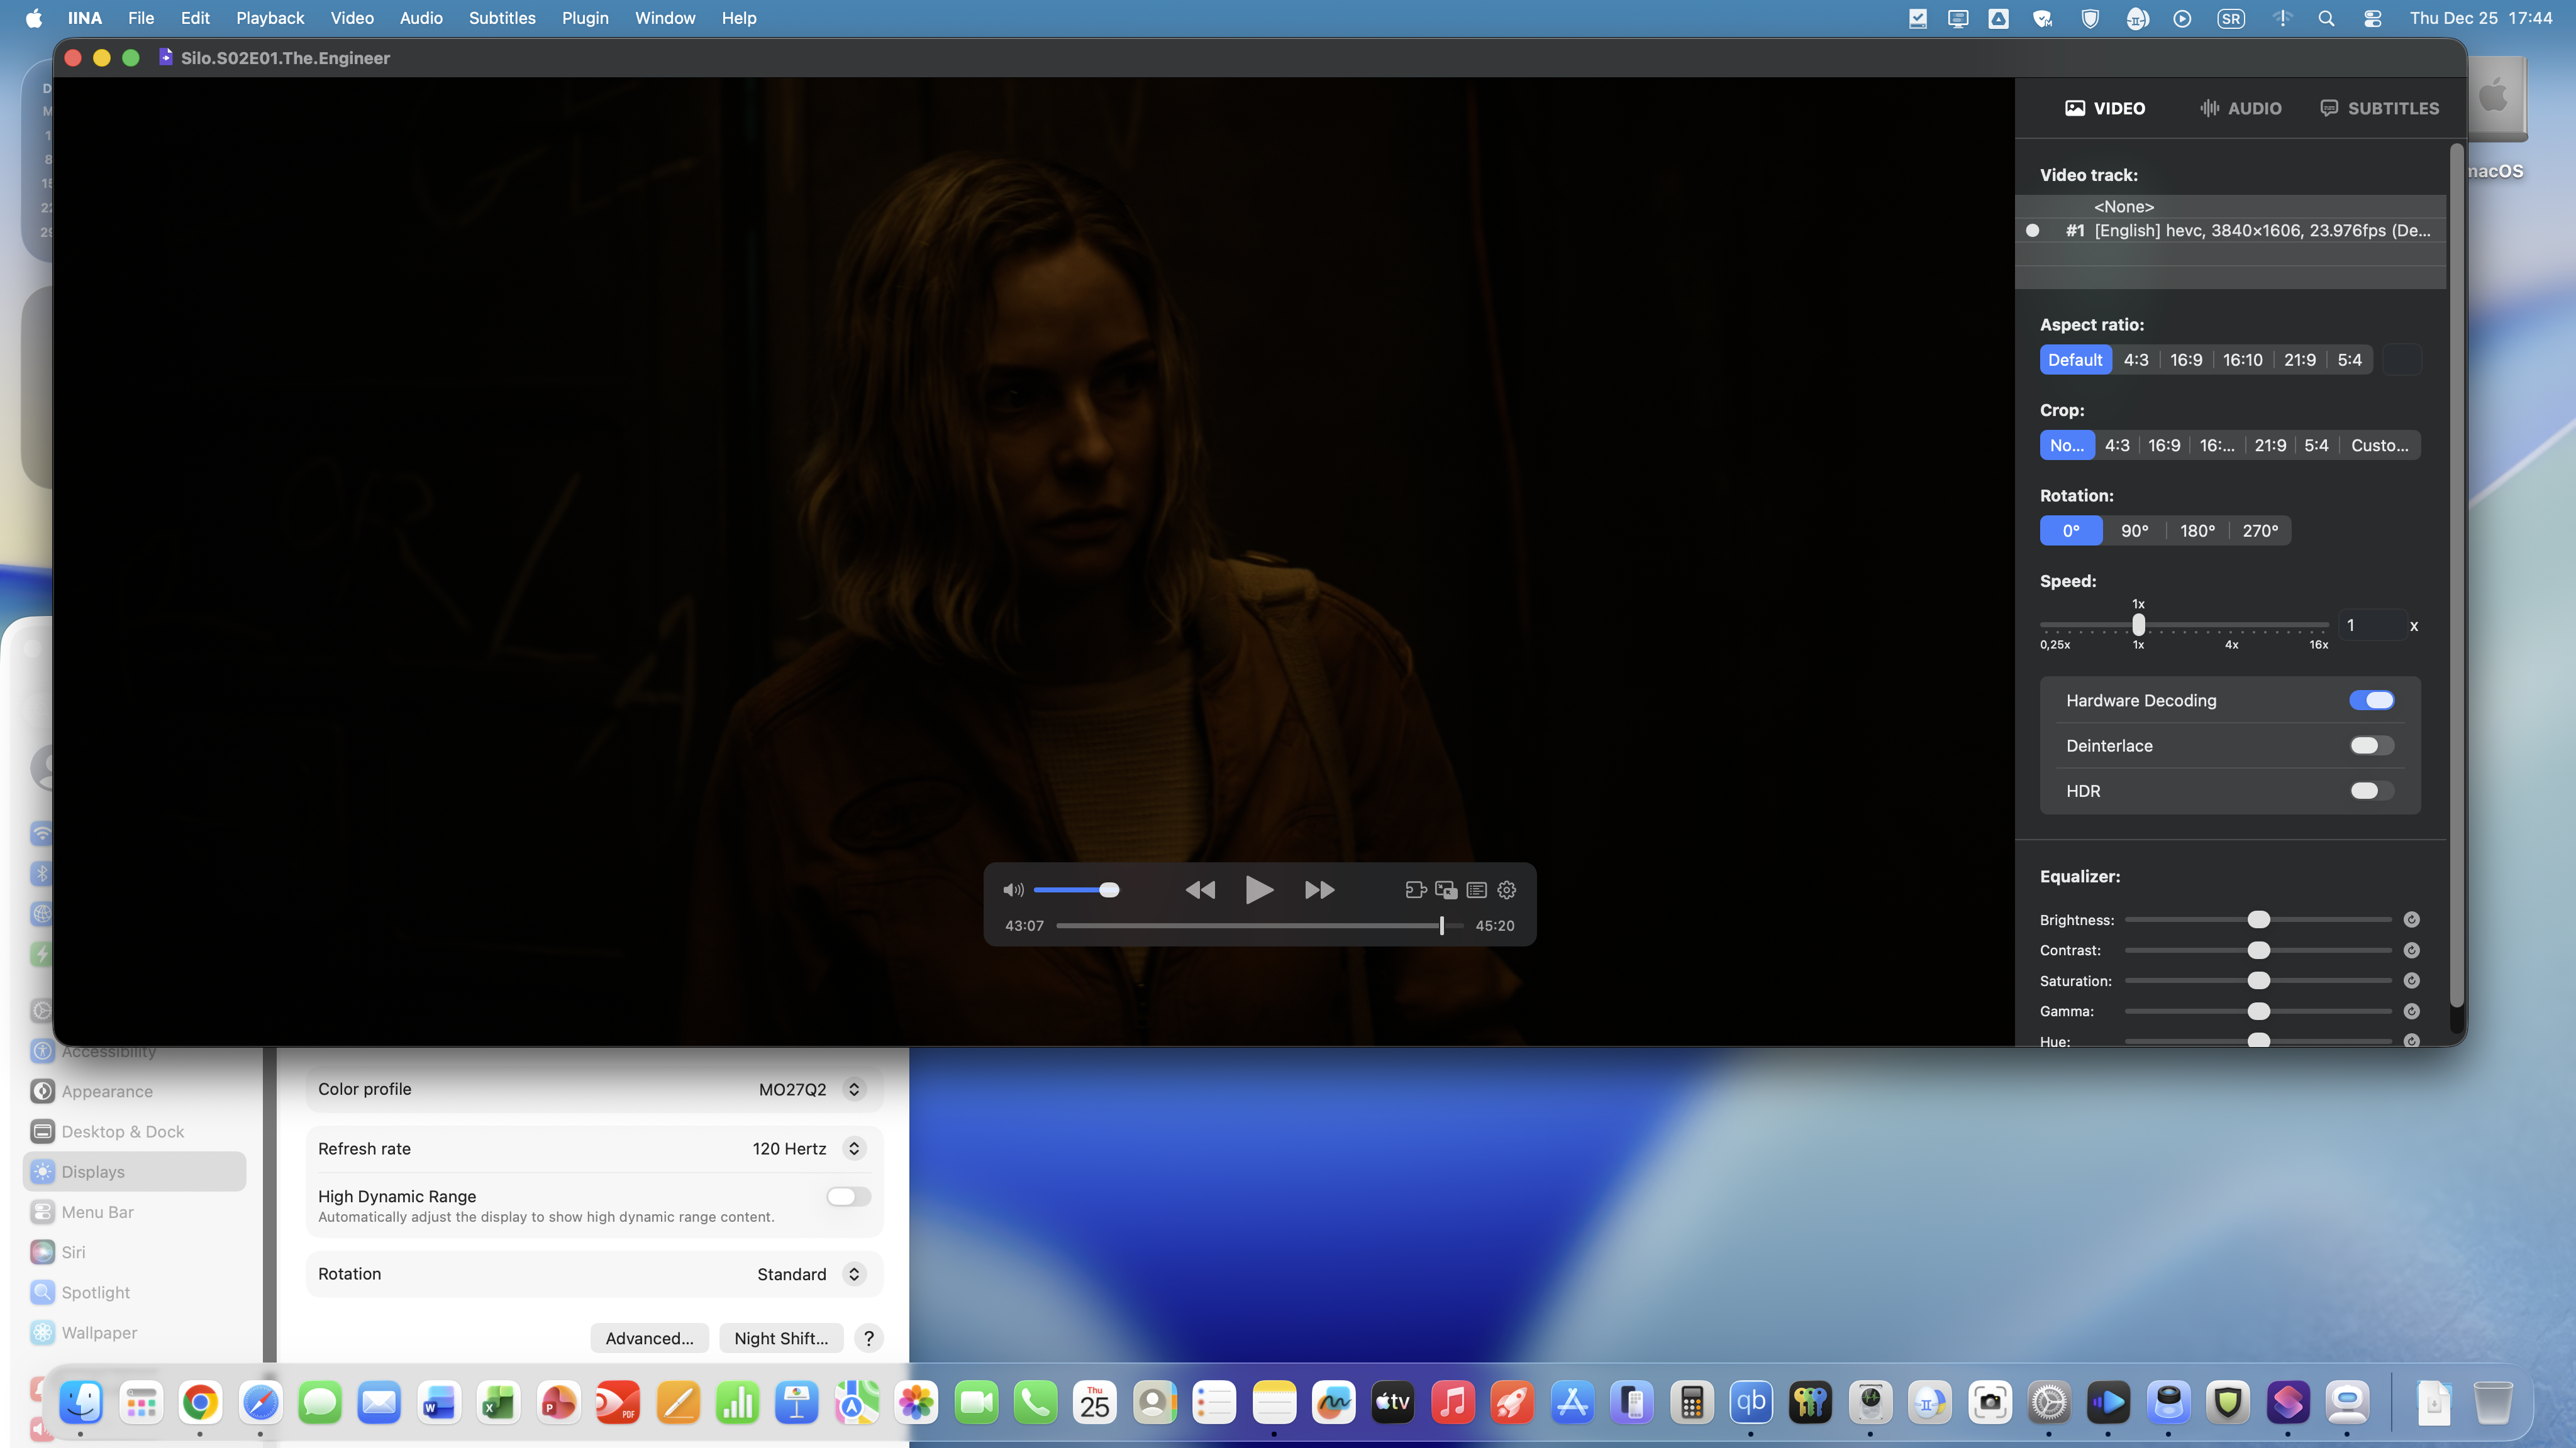Open IINA from the Dock
The height and width of the screenshot is (1448, 2576).
point(2109,1402)
